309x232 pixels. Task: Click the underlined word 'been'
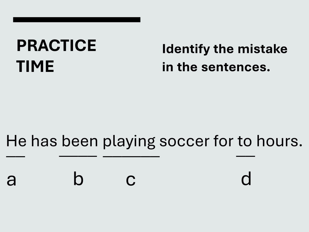pos(80,141)
